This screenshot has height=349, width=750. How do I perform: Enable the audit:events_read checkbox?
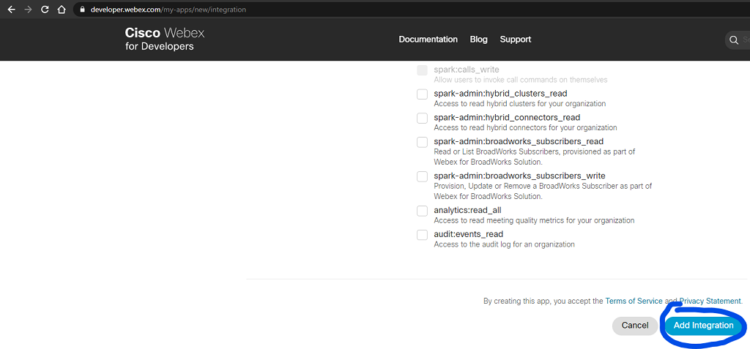(422, 235)
